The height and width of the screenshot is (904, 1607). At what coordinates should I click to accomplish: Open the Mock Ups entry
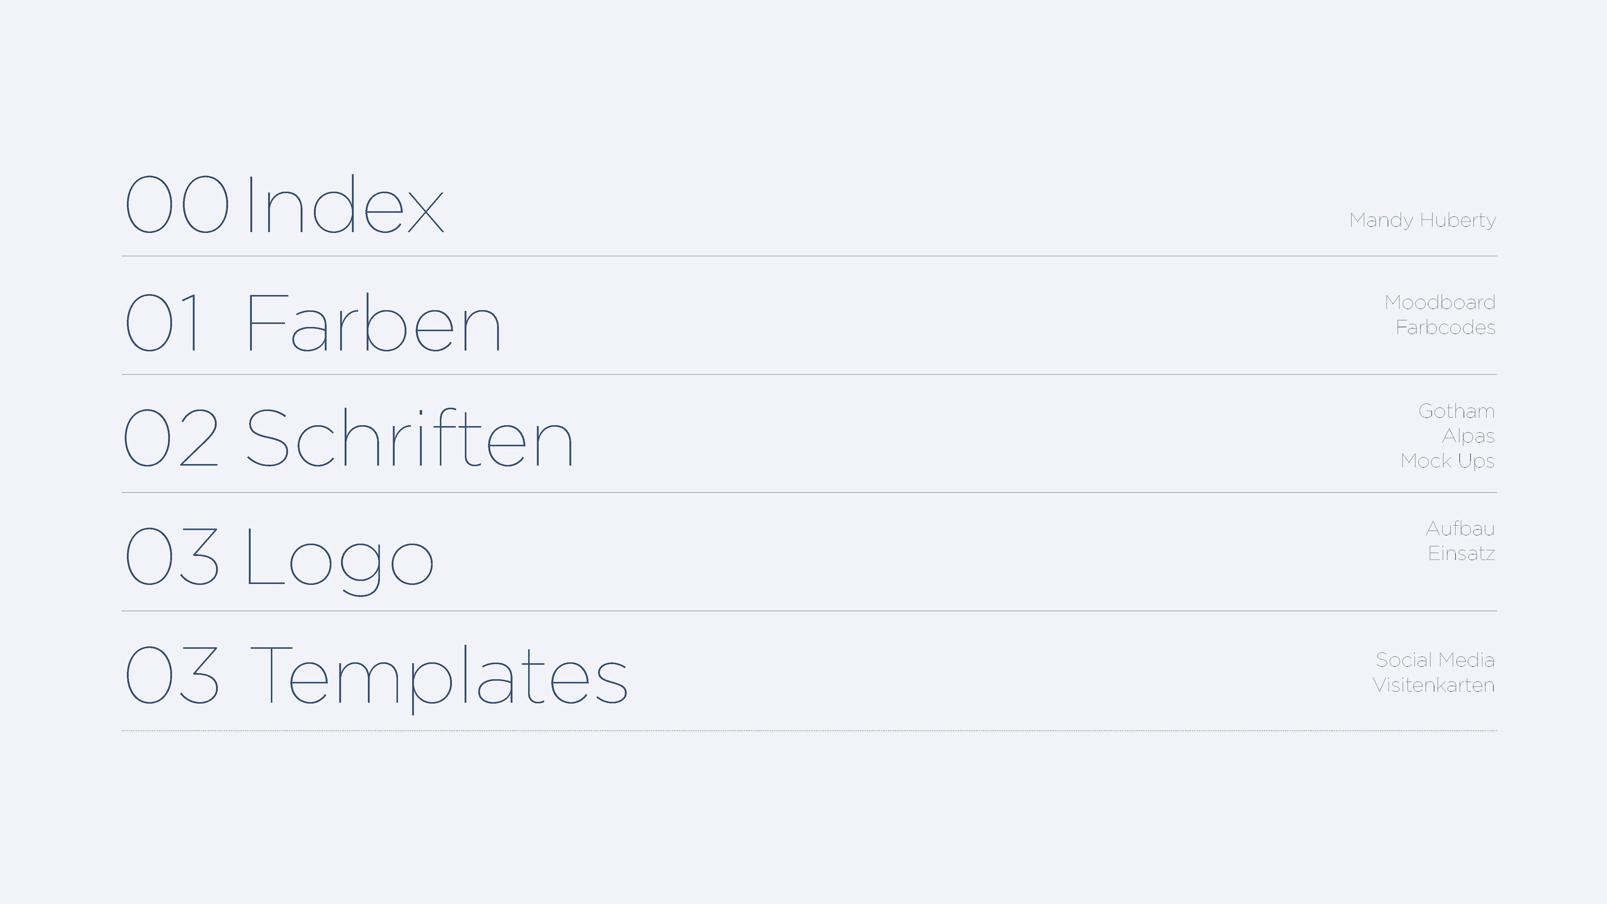point(1447,461)
